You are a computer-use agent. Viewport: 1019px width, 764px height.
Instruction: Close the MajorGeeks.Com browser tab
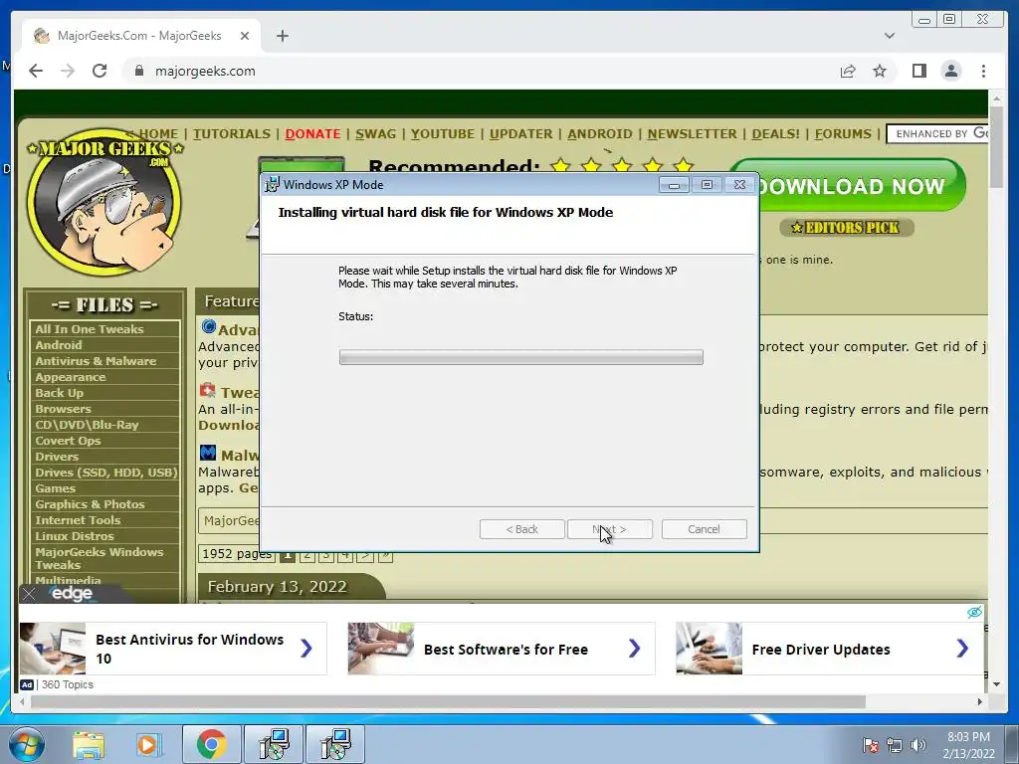pos(245,36)
